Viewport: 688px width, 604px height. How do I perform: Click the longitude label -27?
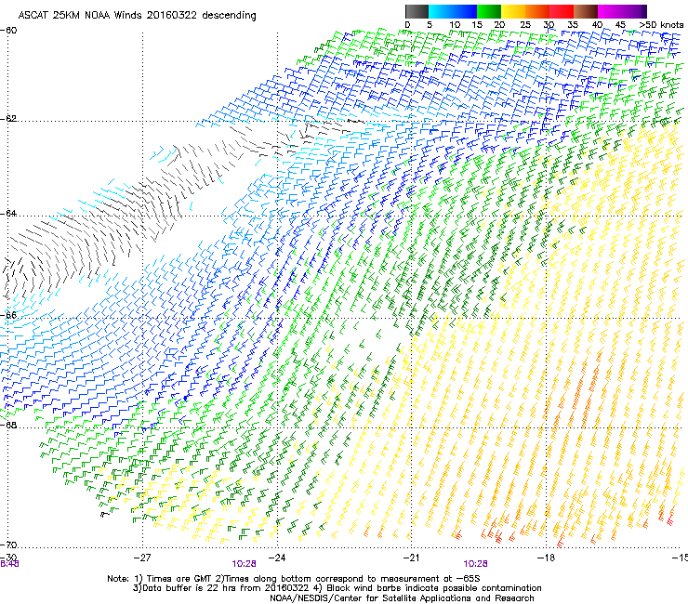point(142,558)
